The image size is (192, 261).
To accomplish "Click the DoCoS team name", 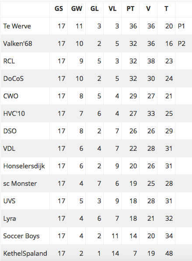I will click(x=13, y=79).
